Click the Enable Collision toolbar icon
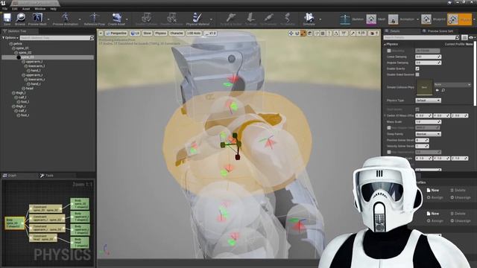This screenshot has height=268, width=477. 146,18
